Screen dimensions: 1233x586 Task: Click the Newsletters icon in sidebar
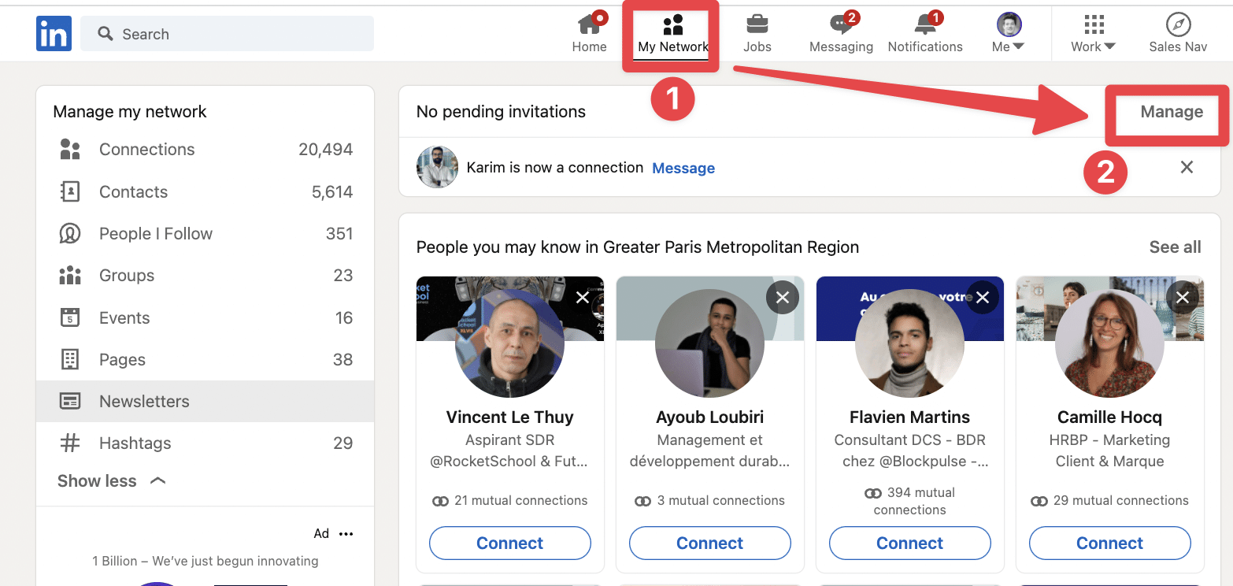click(x=70, y=401)
